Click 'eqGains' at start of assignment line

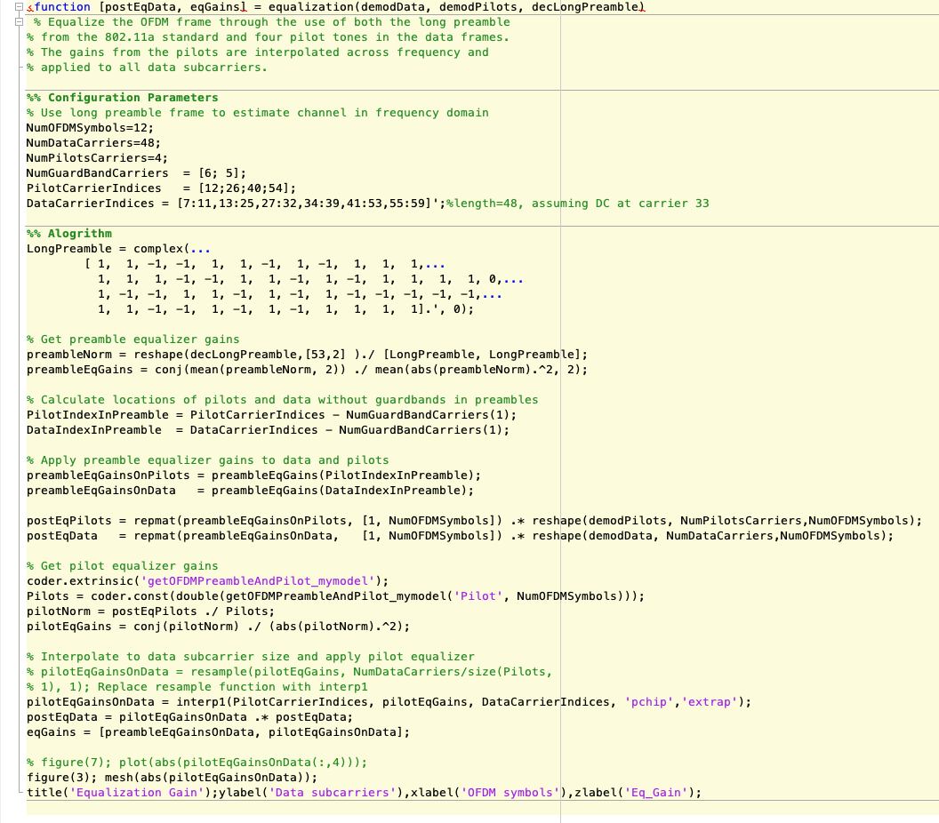[x=51, y=732]
